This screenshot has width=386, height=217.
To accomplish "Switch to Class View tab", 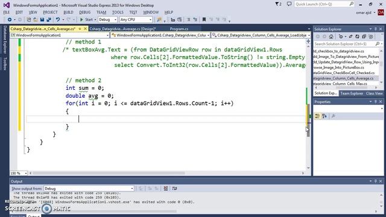I will (x=374, y=93).
